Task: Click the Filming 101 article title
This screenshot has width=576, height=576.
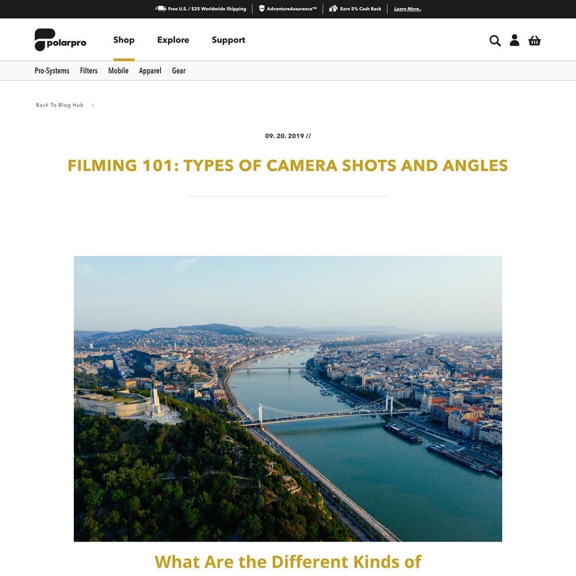Action: coord(287,165)
